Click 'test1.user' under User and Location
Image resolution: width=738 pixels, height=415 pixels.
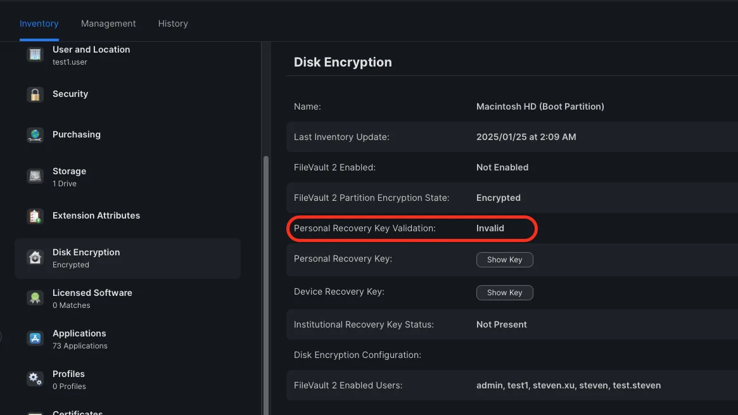click(x=70, y=62)
